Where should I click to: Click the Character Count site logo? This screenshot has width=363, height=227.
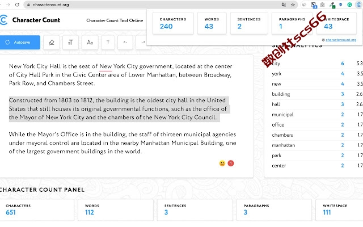point(30,20)
